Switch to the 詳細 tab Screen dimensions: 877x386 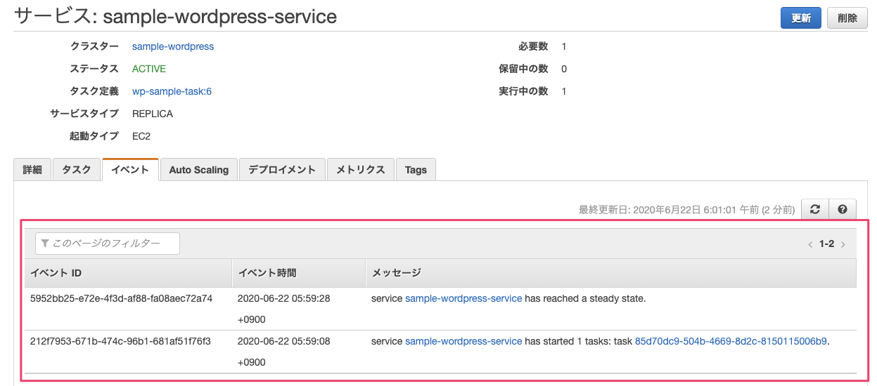[x=32, y=170]
